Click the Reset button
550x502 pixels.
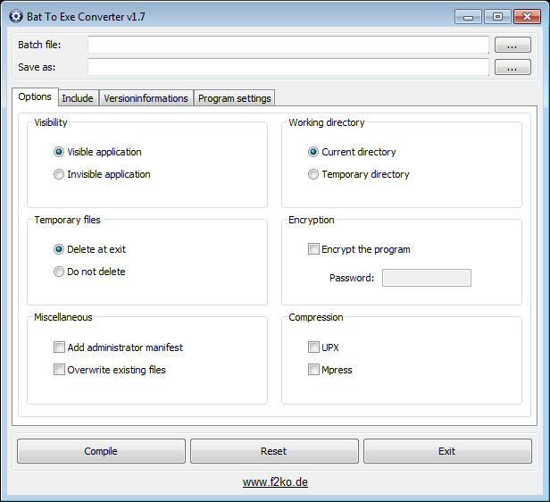274,451
